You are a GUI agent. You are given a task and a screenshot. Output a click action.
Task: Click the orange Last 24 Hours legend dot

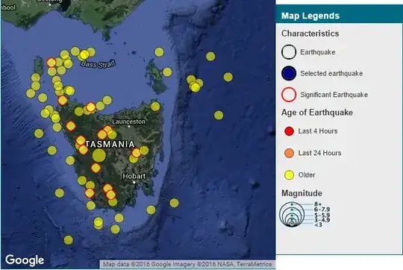[x=289, y=153]
